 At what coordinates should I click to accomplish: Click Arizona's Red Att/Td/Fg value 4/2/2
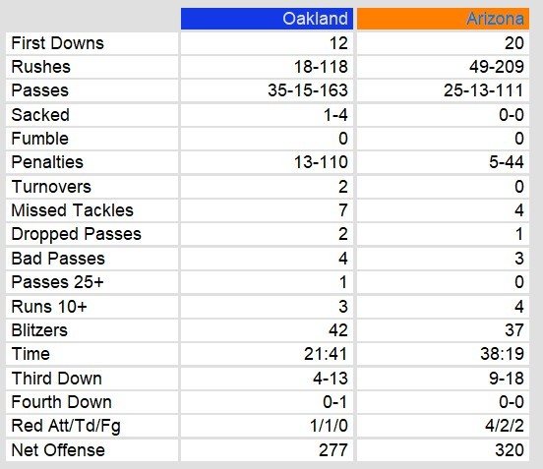point(505,426)
